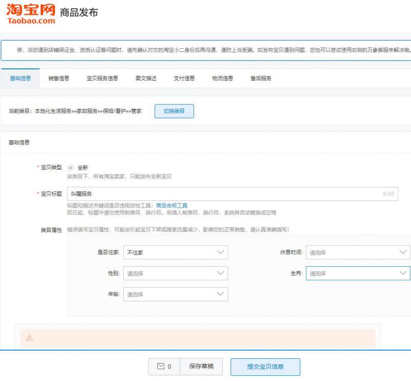Expand the 生肖 dropdown

(358, 274)
